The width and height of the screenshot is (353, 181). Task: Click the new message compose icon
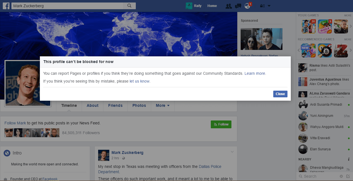[348, 176]
